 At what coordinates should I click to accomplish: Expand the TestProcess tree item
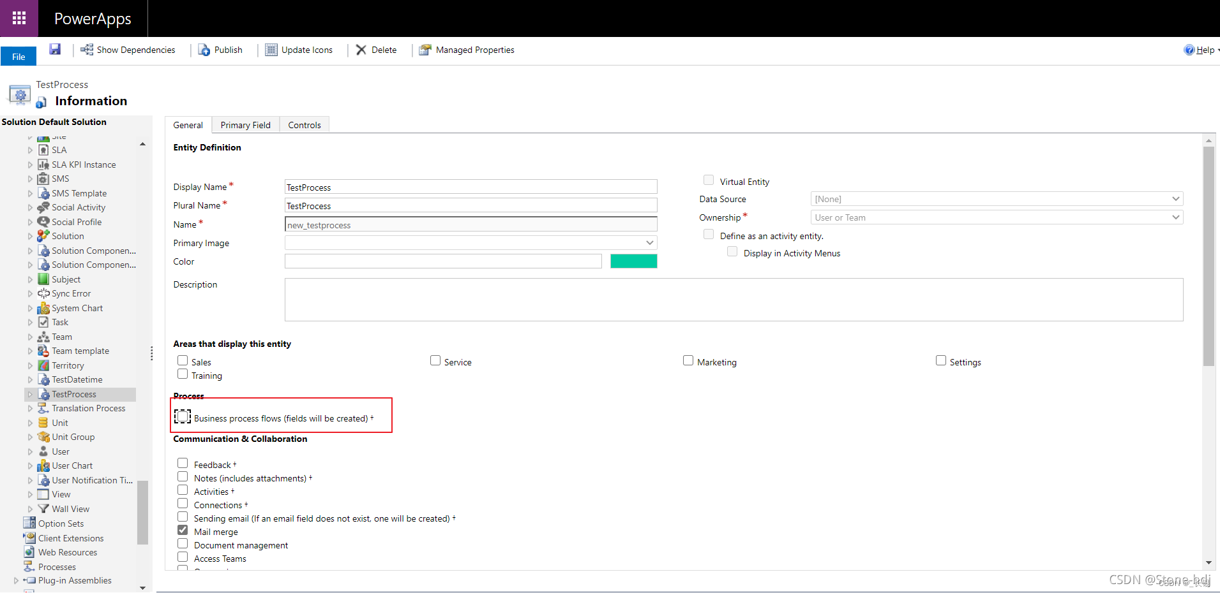(x=31, y=394)
